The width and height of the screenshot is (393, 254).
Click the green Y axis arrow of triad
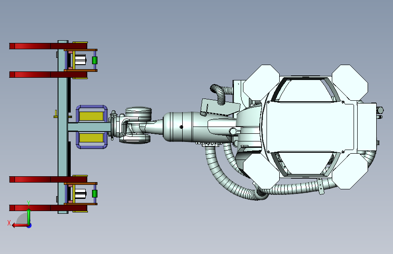coord(29,216)
